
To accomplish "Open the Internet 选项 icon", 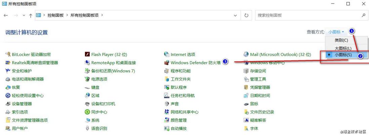I will (x=167, y=55).
